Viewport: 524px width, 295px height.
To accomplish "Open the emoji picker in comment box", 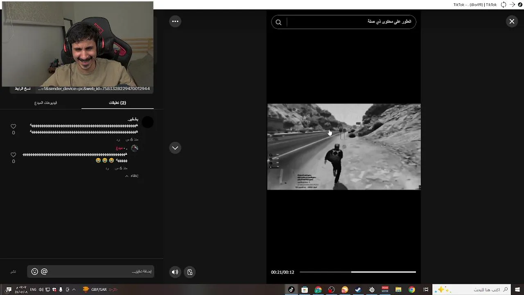I will (x=35, y=272).
